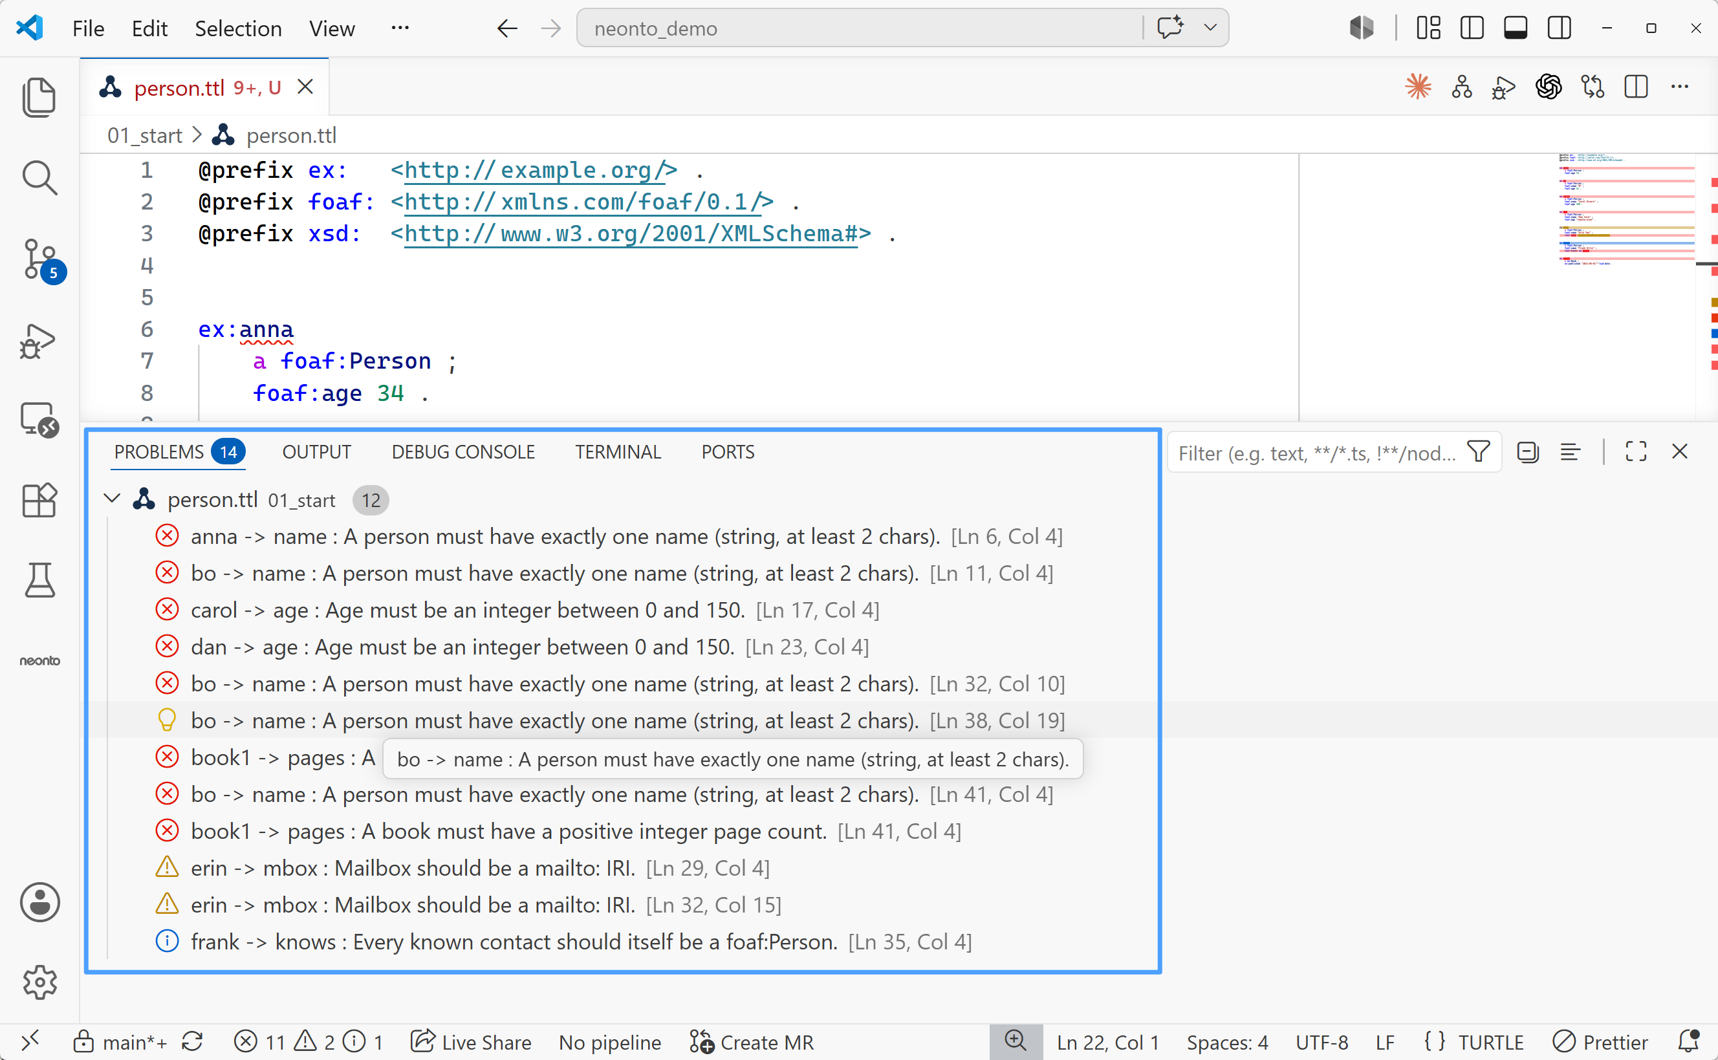The height and width of the screenshot is (1060, 1718).
Task: Click the problems filter funnel icon
Action: 1478,452
